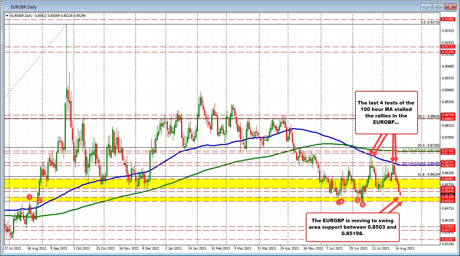Select the red circled marker 2 on the chart
Viewport: 460px width, 256px height.
(40, 201)
